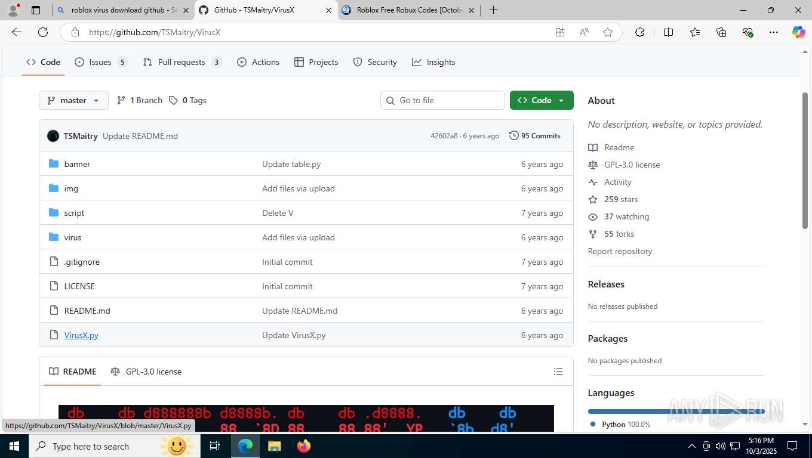This screenshot has width=812, height=458.
Task: Toggle split screen icon in toolbar
Action: (x=668, y=32)
